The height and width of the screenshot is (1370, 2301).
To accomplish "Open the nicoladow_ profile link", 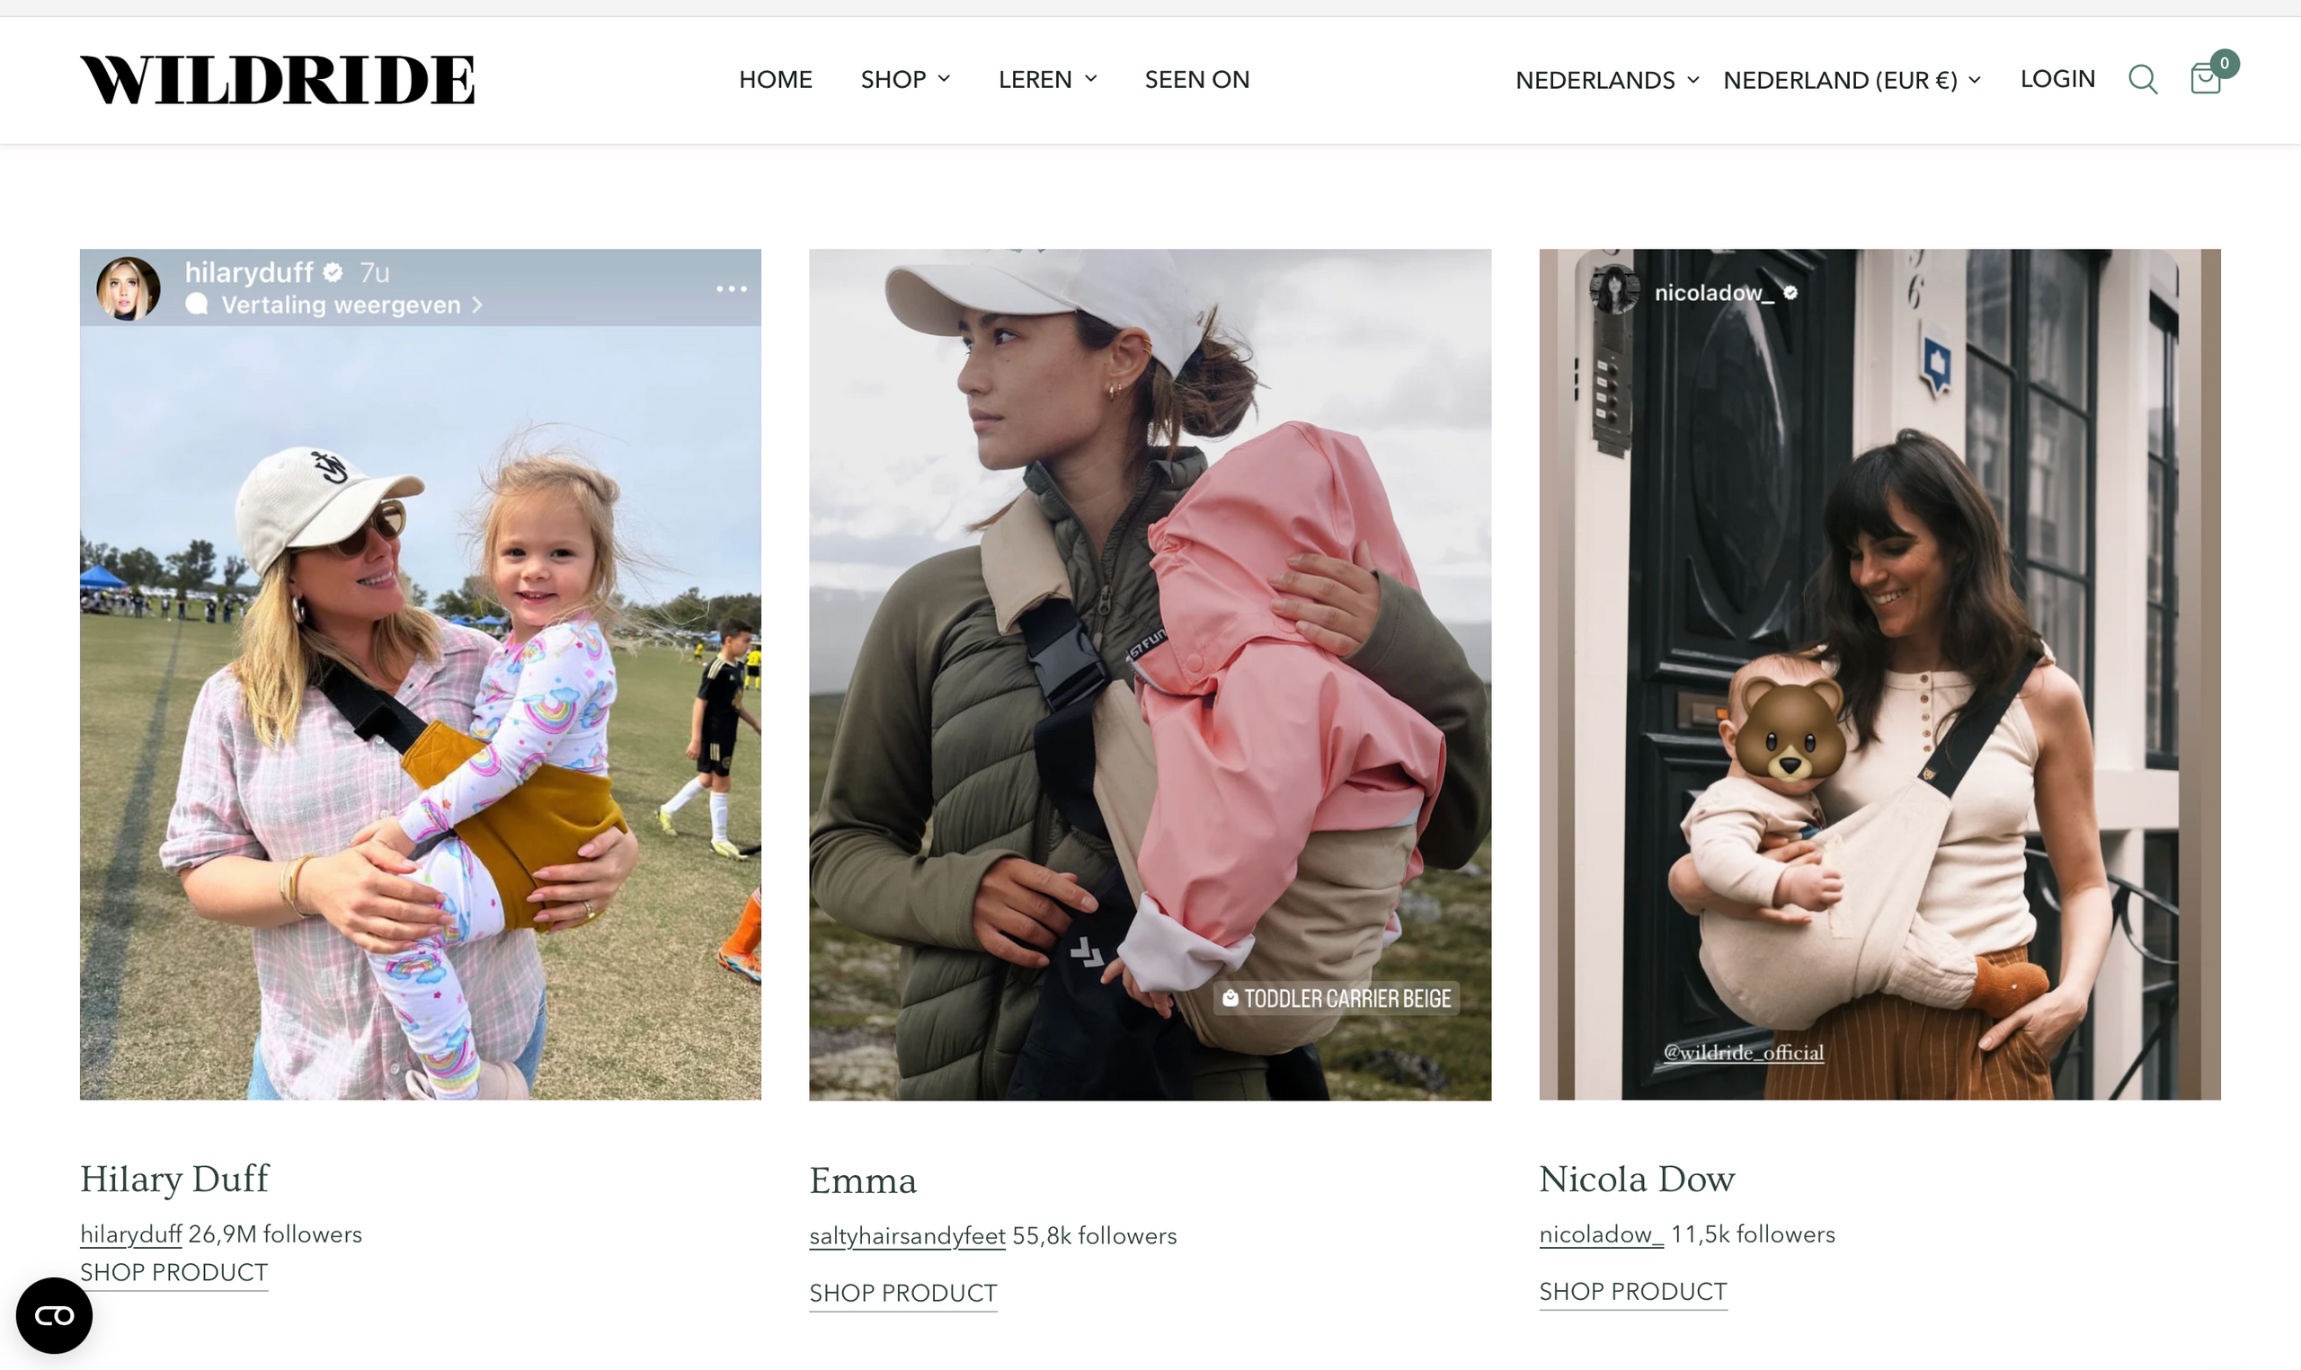I will click(1601, 1234).
